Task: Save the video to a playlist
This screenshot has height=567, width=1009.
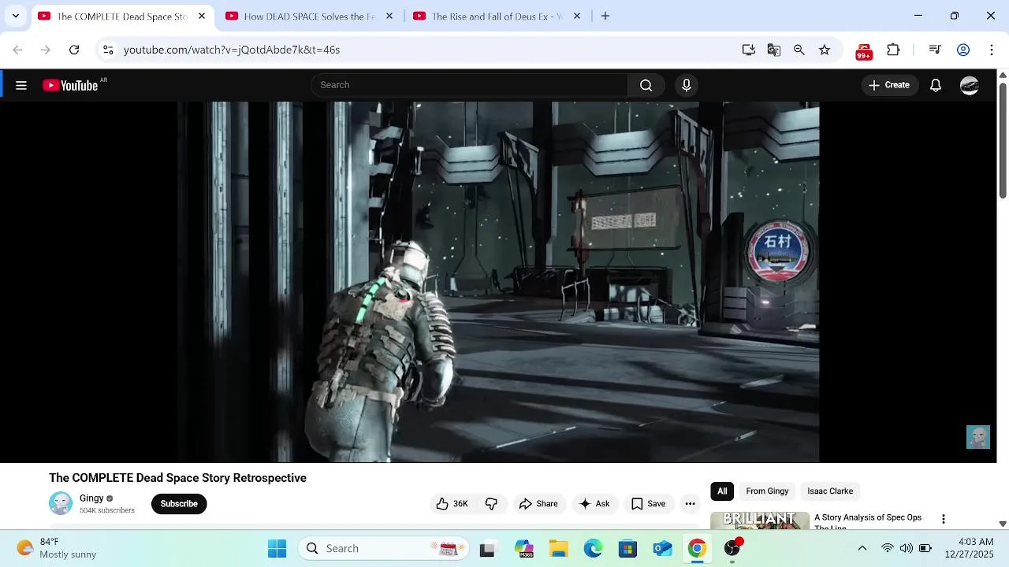Action: coord(648,504)
